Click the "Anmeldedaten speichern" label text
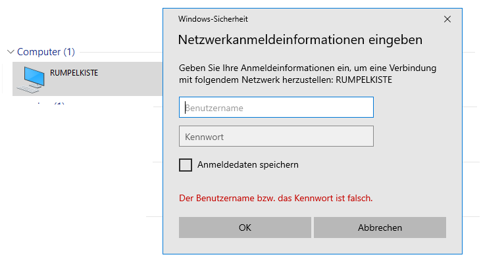Viewport: 481px width, 263px height. tap(247, 165)
